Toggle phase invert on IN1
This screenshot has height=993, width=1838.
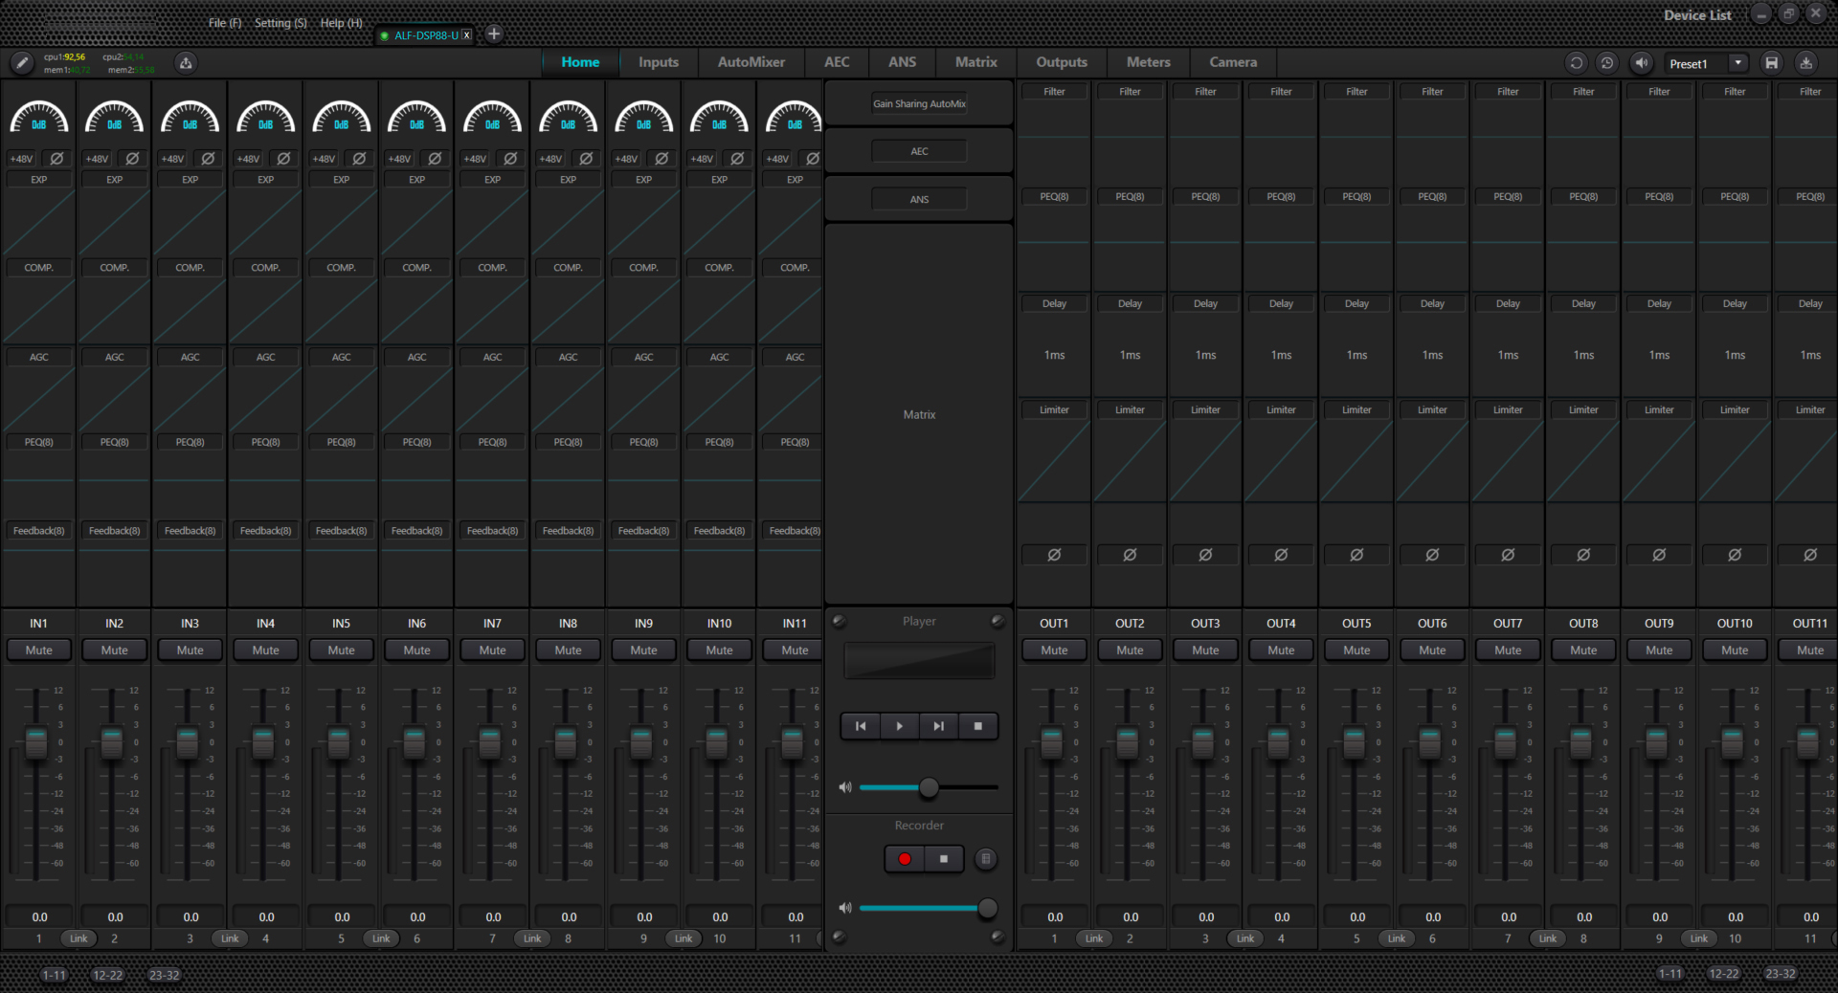pos(56,159)
